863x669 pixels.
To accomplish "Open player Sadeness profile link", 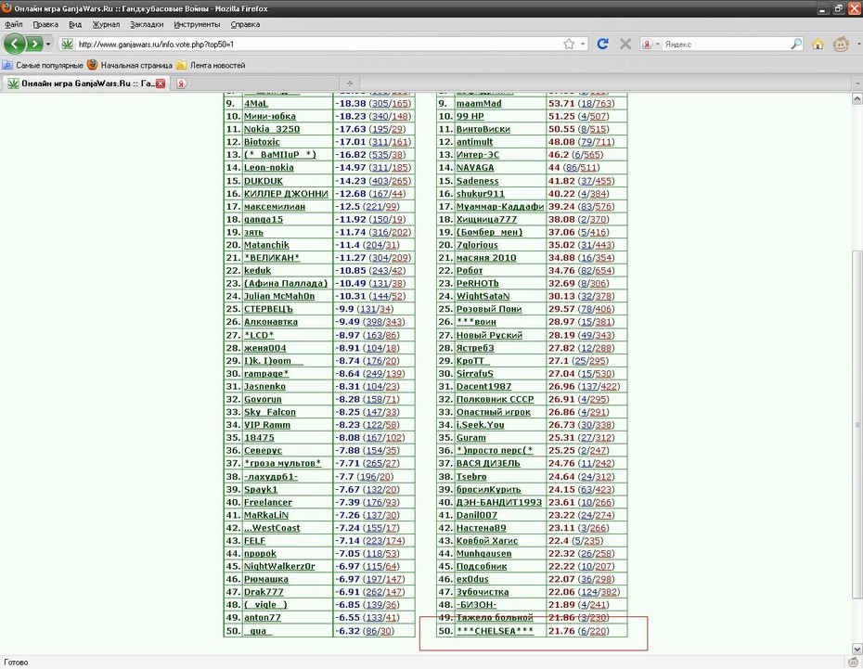I will pos(477,181).
